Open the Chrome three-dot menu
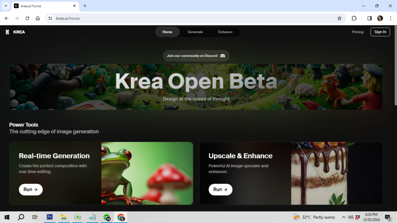This screenshot has height=223, width=397. 390,18
